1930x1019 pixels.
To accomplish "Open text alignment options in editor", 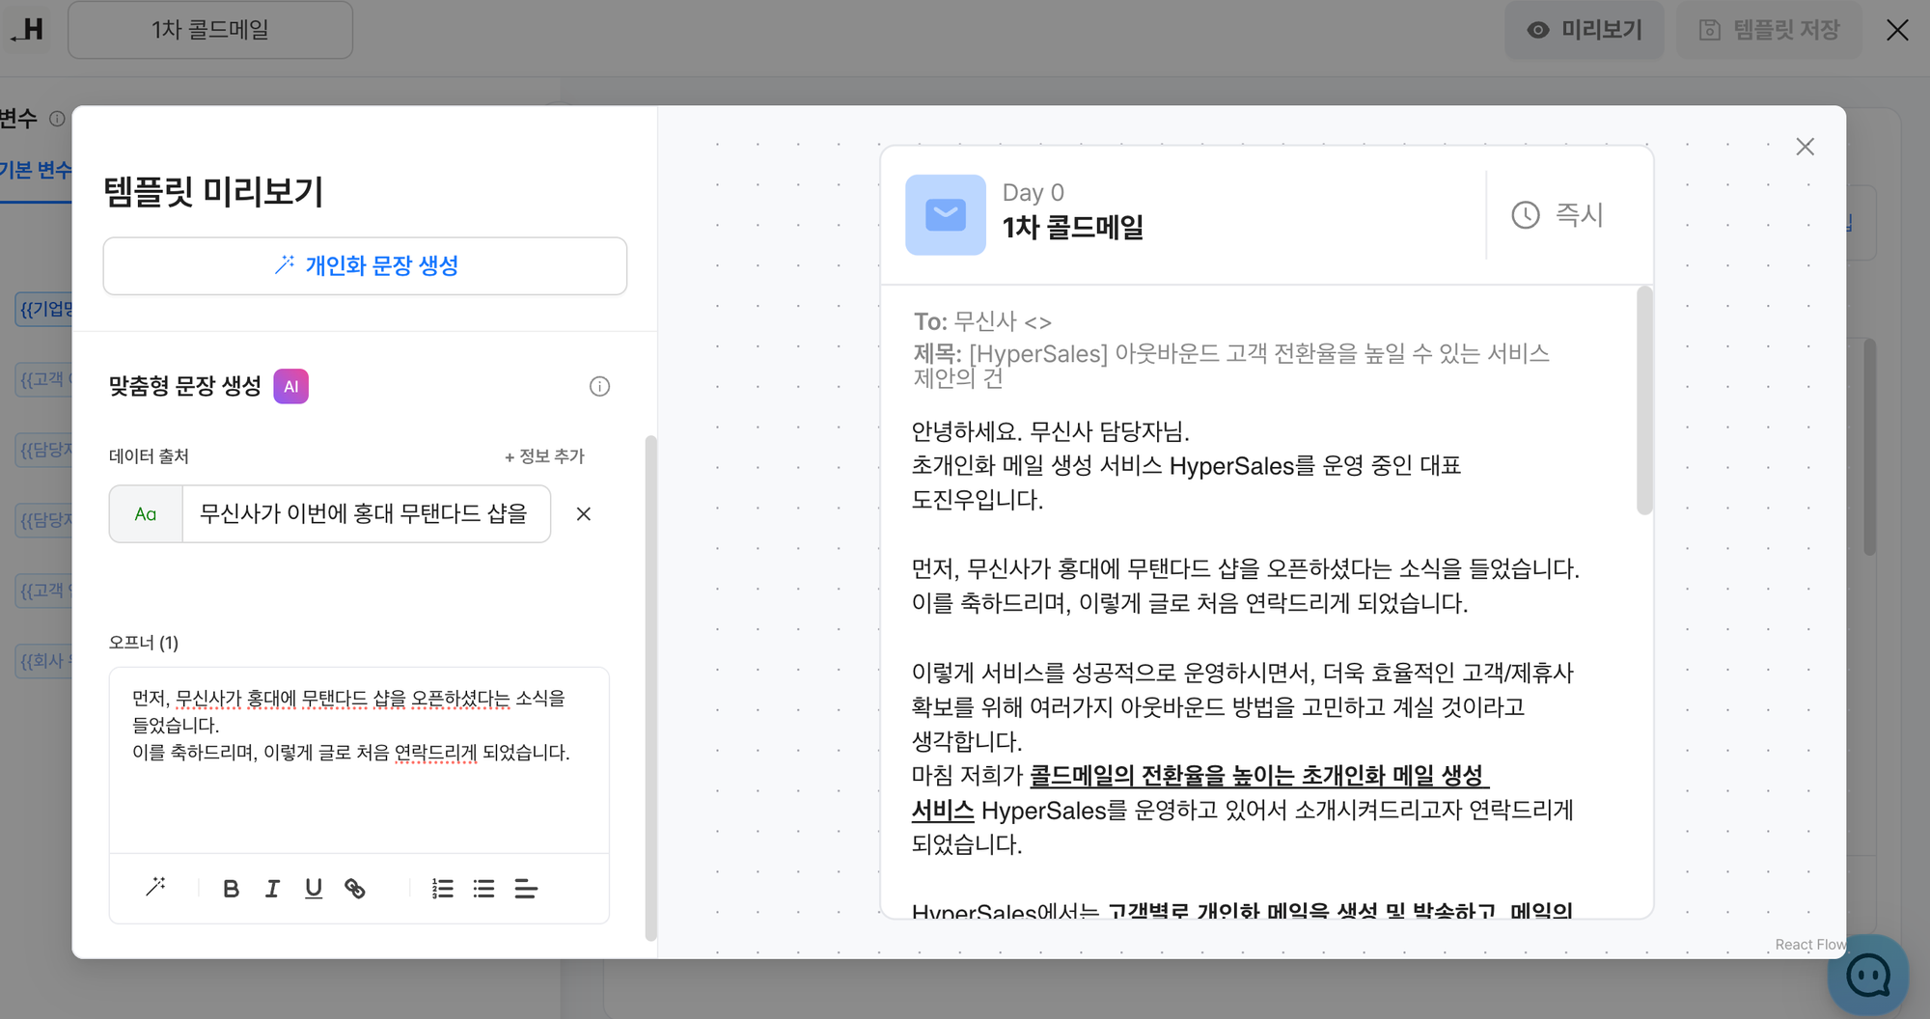I will [x=526, y=889].
